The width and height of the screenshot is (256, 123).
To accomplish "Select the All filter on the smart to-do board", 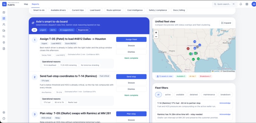I will (34, 30).
